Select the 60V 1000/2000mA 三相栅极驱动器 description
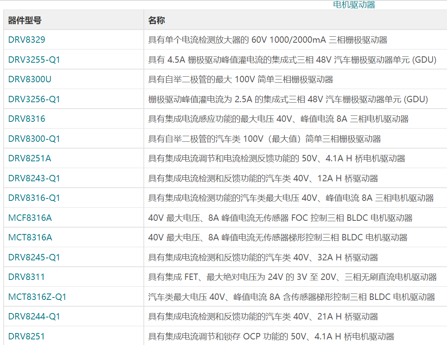 coord(268,40)
